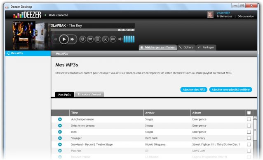Click the Deezer logo

(27, 15)
